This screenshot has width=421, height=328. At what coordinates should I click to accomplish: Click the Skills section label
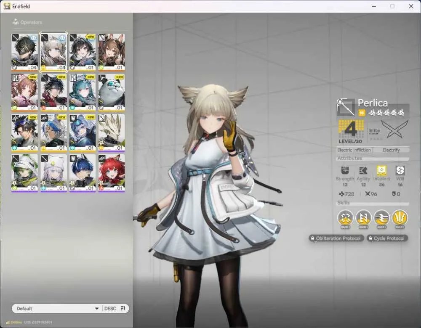tap(344, 203)
